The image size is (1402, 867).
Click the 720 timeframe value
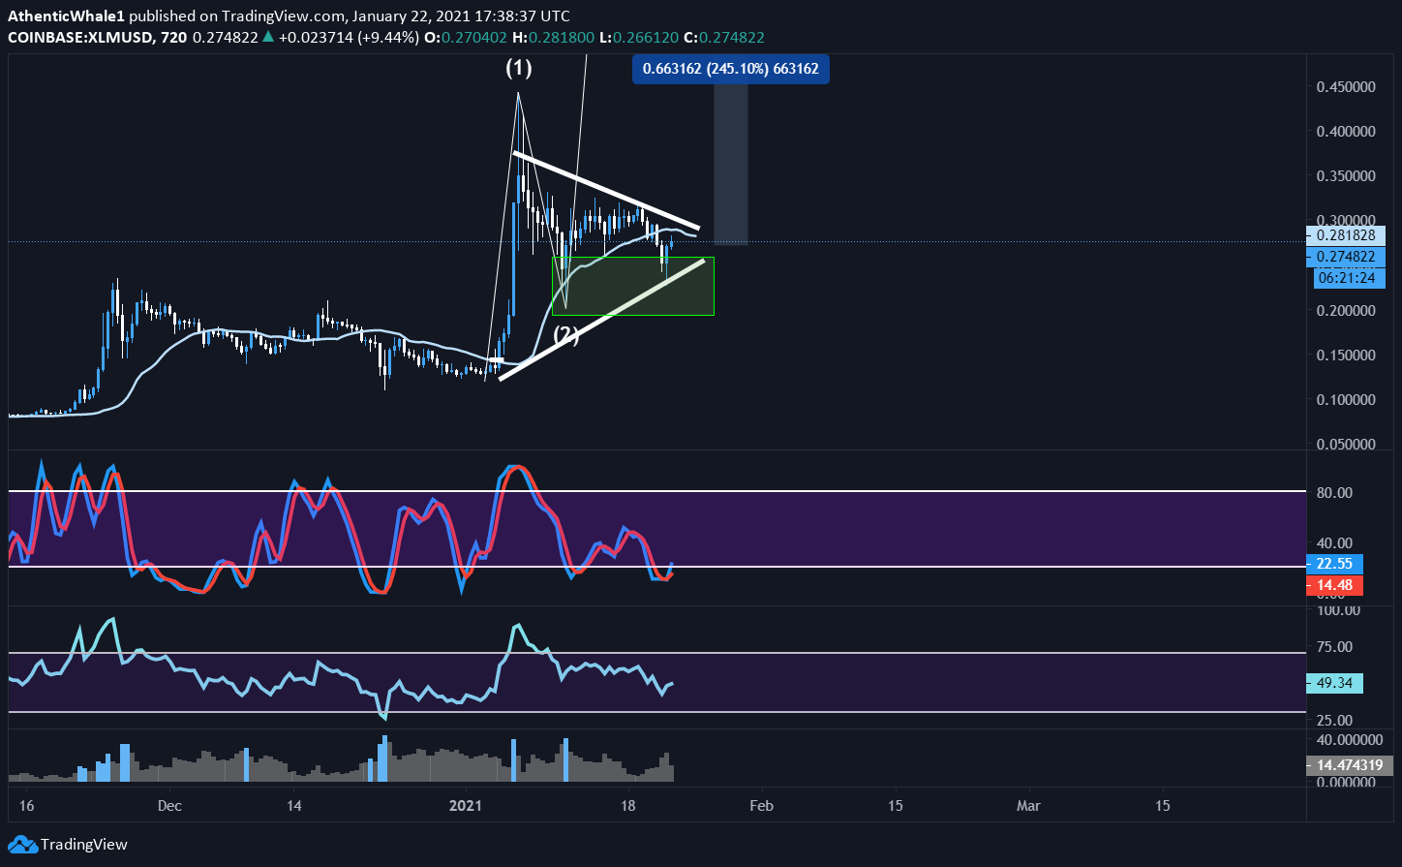[x=173, y=37]
